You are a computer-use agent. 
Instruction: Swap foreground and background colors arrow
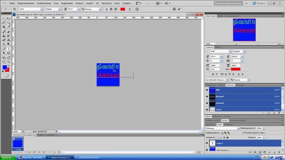click(x=8, y=66)
